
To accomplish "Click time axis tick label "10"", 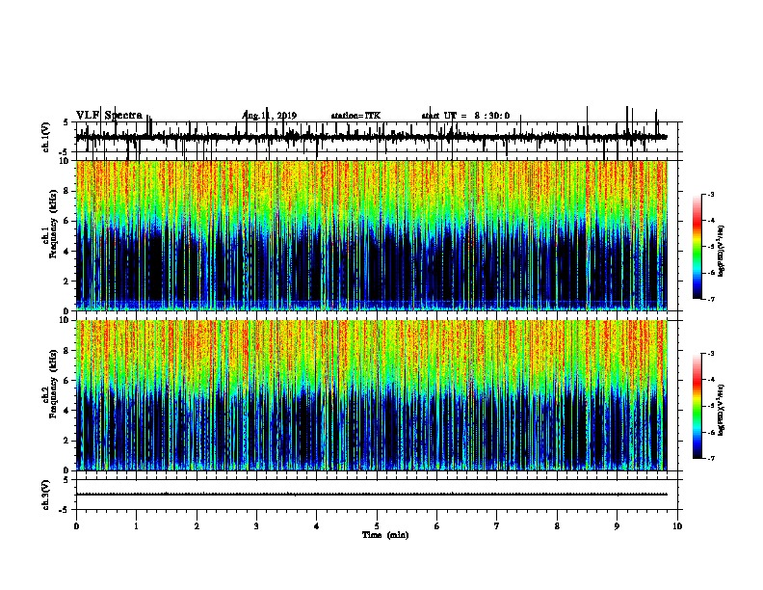I will (x=677, y=526).
